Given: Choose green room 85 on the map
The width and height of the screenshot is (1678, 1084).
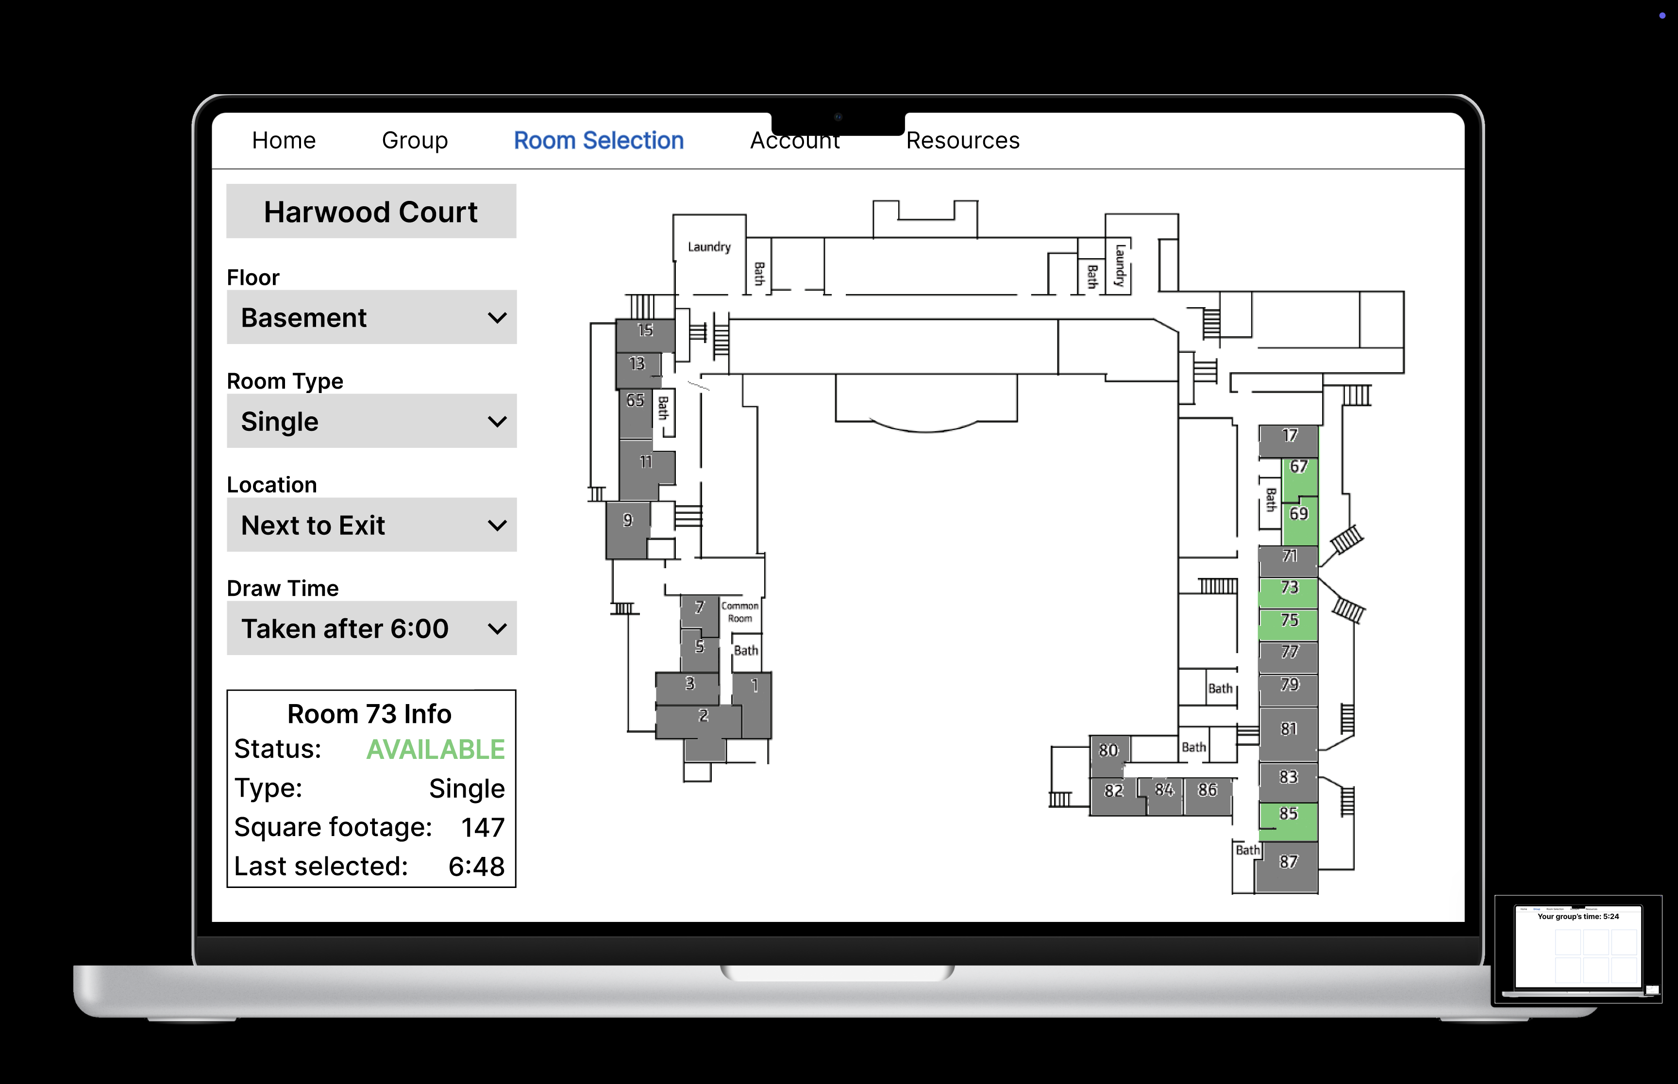Looking at the screenshot, I should click(1288, 821).
